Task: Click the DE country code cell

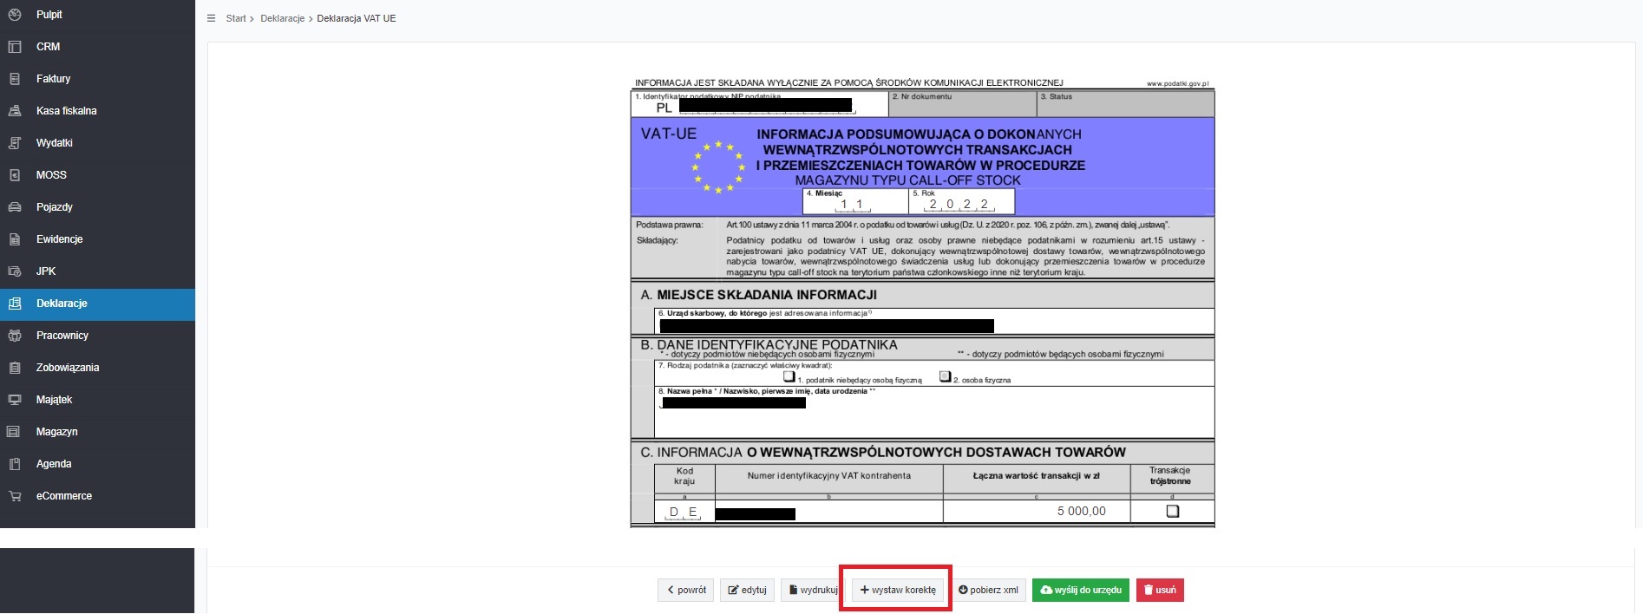Action: pos(684,512)
